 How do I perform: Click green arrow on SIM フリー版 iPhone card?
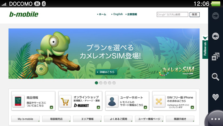192,107
